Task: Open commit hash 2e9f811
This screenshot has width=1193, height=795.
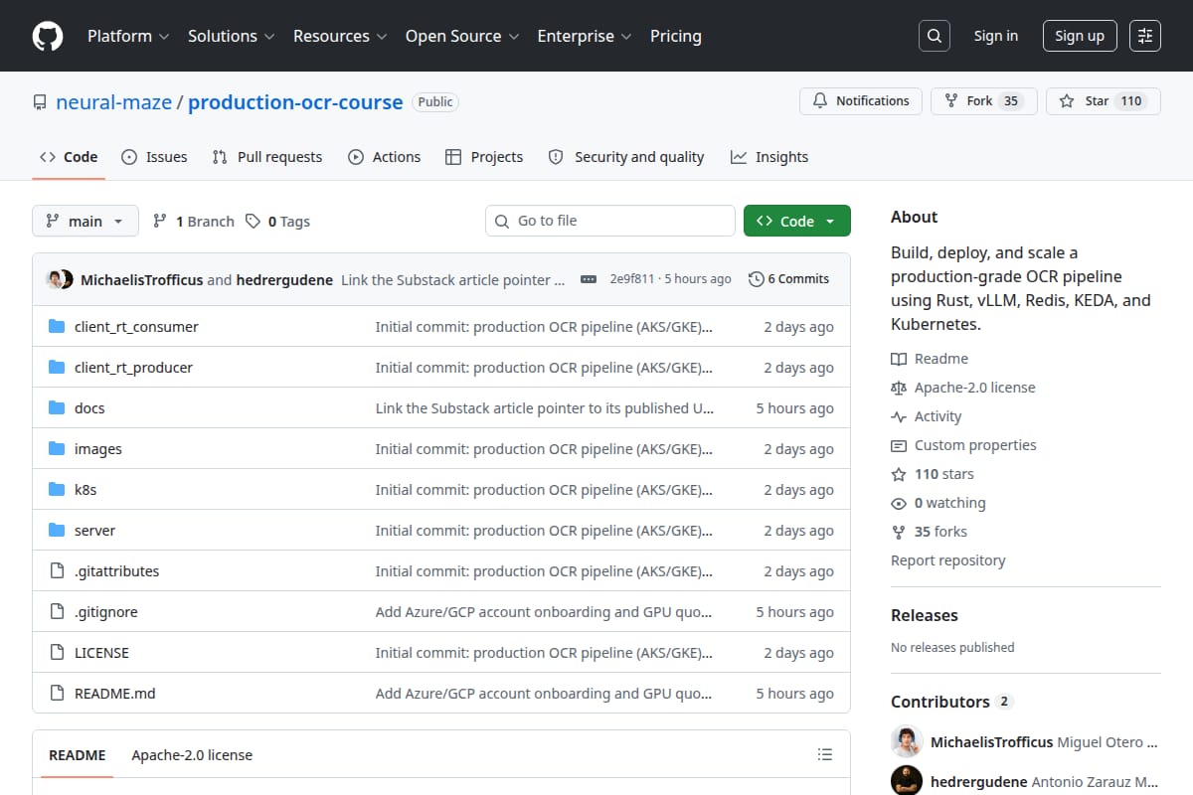Action: coord(632,279)
